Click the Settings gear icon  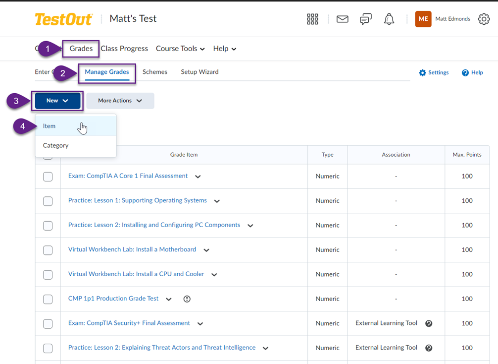(422, 72)
